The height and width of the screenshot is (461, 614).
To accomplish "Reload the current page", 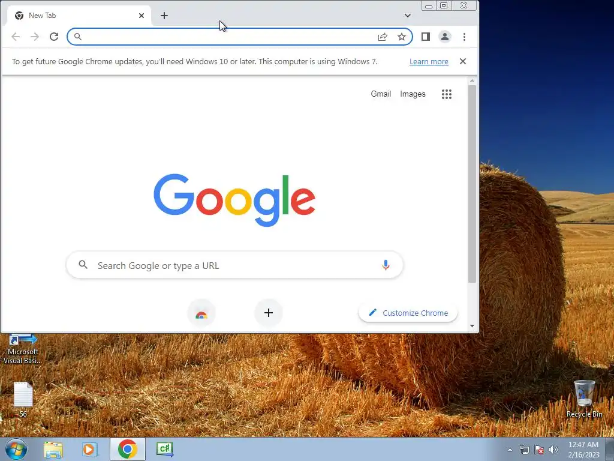I will click(54, 37).
